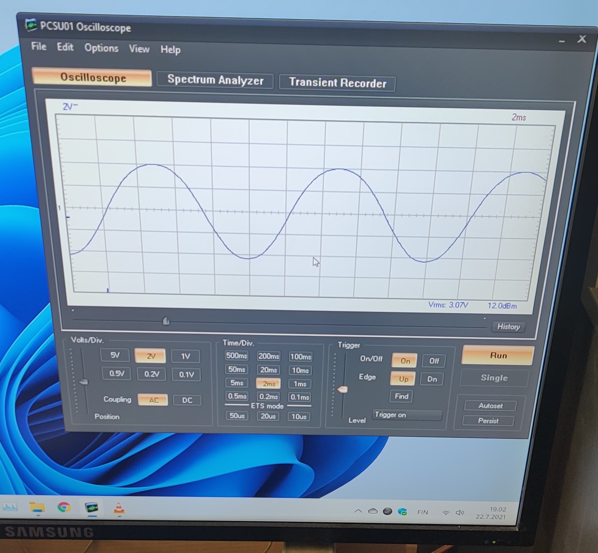The width and height of the screenshot is (598, 553).
Task: Click the Run button
Action: tap(498, 355)
